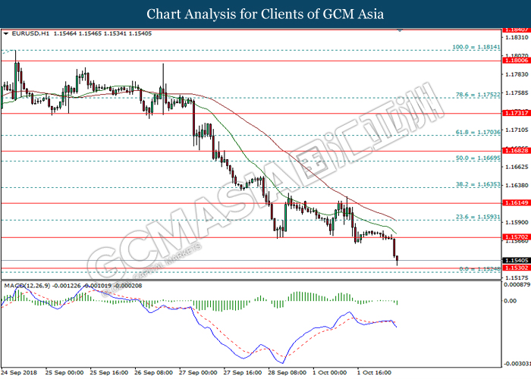Click the 28 Sep 08:00 time axis label
This screenshot has width=531, height=379.
pos(287,373)
